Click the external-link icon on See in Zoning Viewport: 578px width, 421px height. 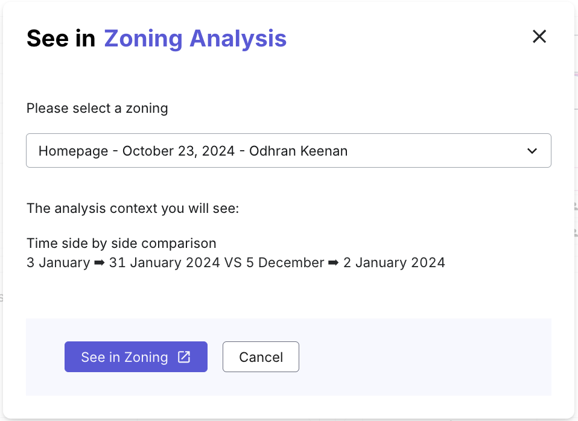[x=184, y=357]
